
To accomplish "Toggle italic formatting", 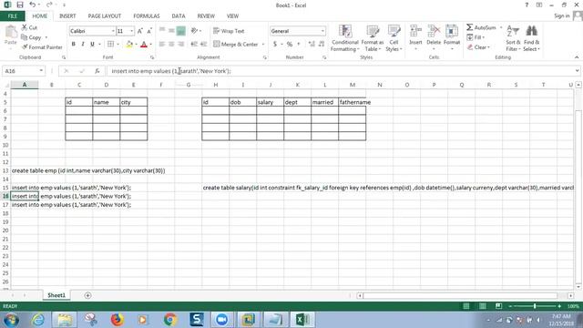I will [83, 45].
